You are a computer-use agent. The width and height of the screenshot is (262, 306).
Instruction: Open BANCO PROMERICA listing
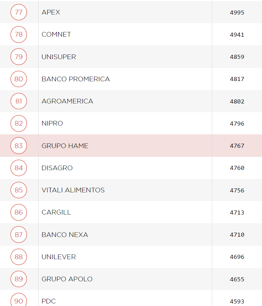pyautogui.click(x=76, y=79)
